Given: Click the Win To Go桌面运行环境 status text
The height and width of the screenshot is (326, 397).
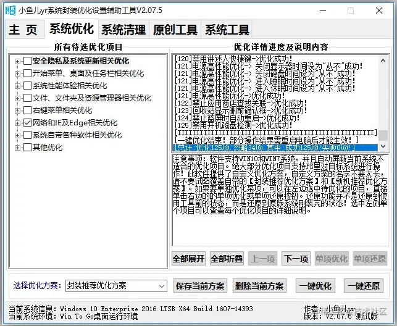Looking at the screenshot, I should (99, 316).
